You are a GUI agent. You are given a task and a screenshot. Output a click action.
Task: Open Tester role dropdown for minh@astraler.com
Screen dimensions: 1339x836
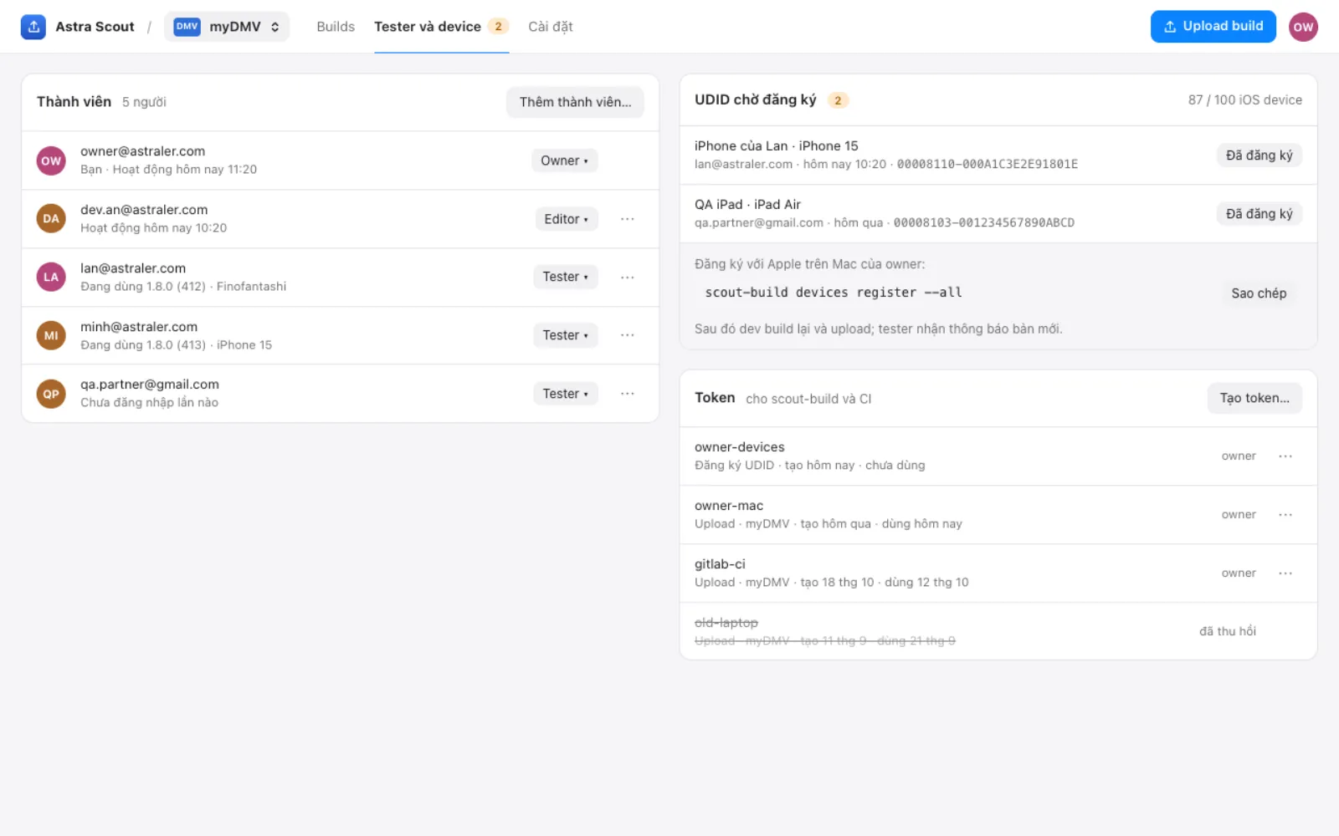[x=565, y=335]
